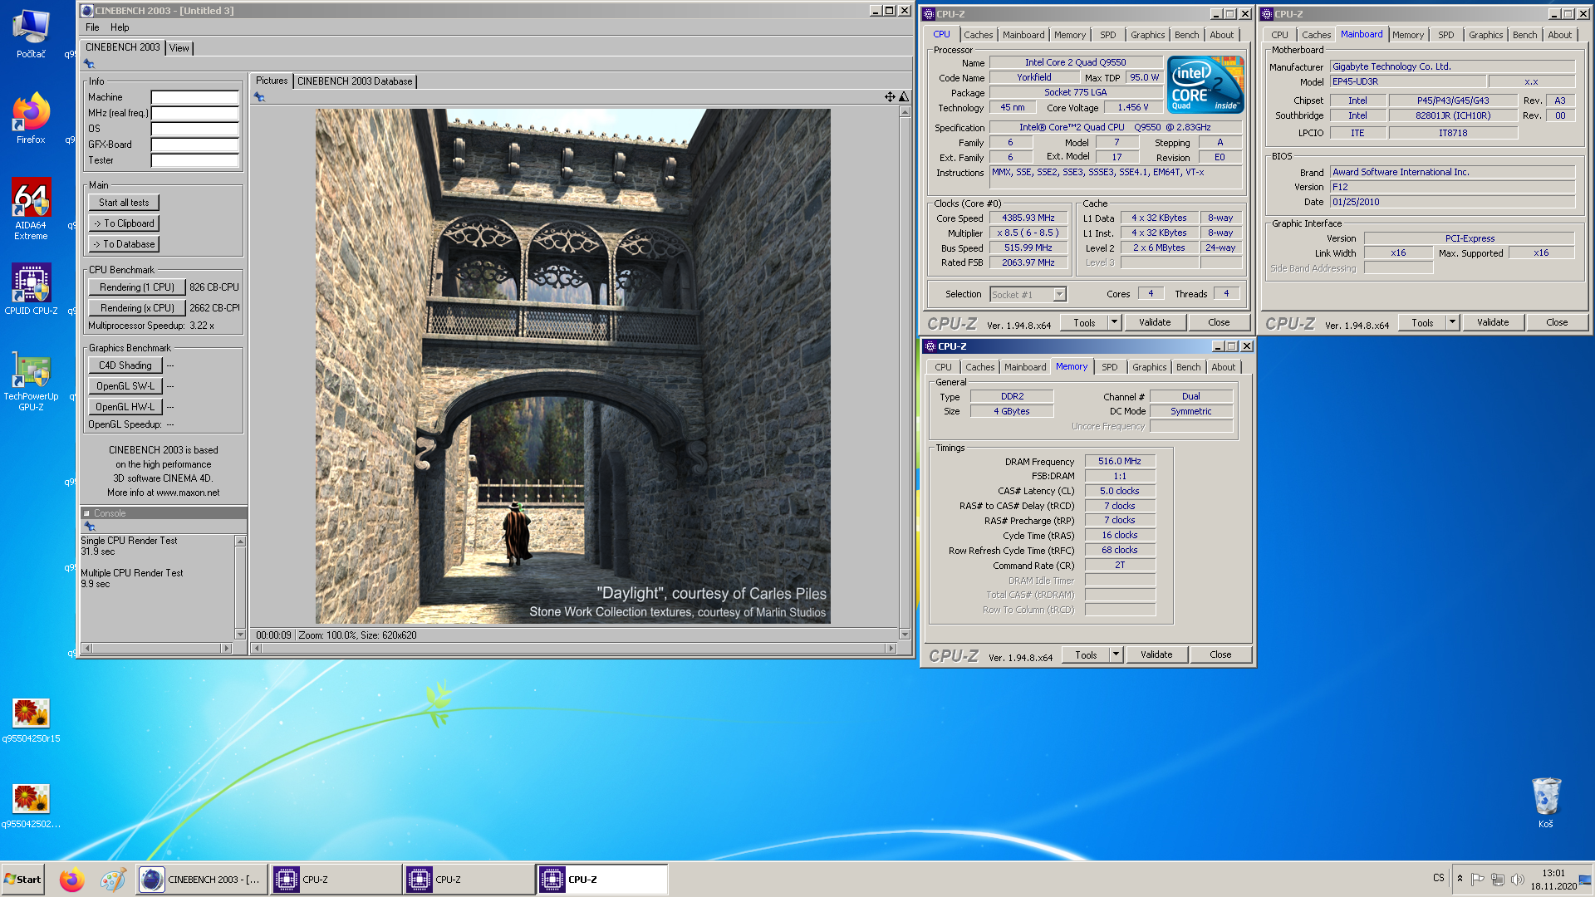The width and height of the screenshot is (1595, 897).
Task: Click the Action Center flag in tray
Action: click(1478, 880)
